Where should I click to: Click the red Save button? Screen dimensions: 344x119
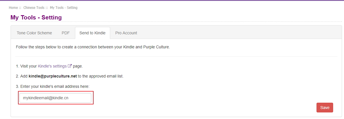[325, 108]
